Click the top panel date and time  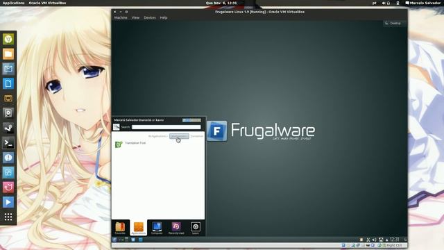coord(221,3)
